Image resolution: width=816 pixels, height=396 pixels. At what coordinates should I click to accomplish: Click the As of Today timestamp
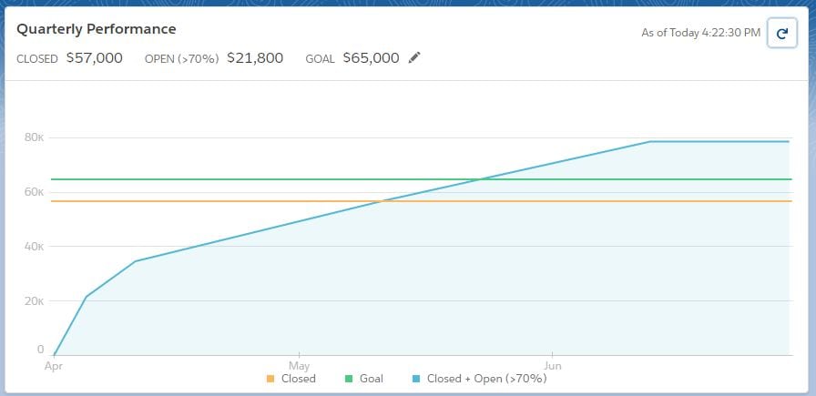point(701,33)
